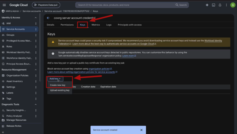Open the green G account avatar
The height and width of the screenshot is (134, 237).
tap(233, 5)
